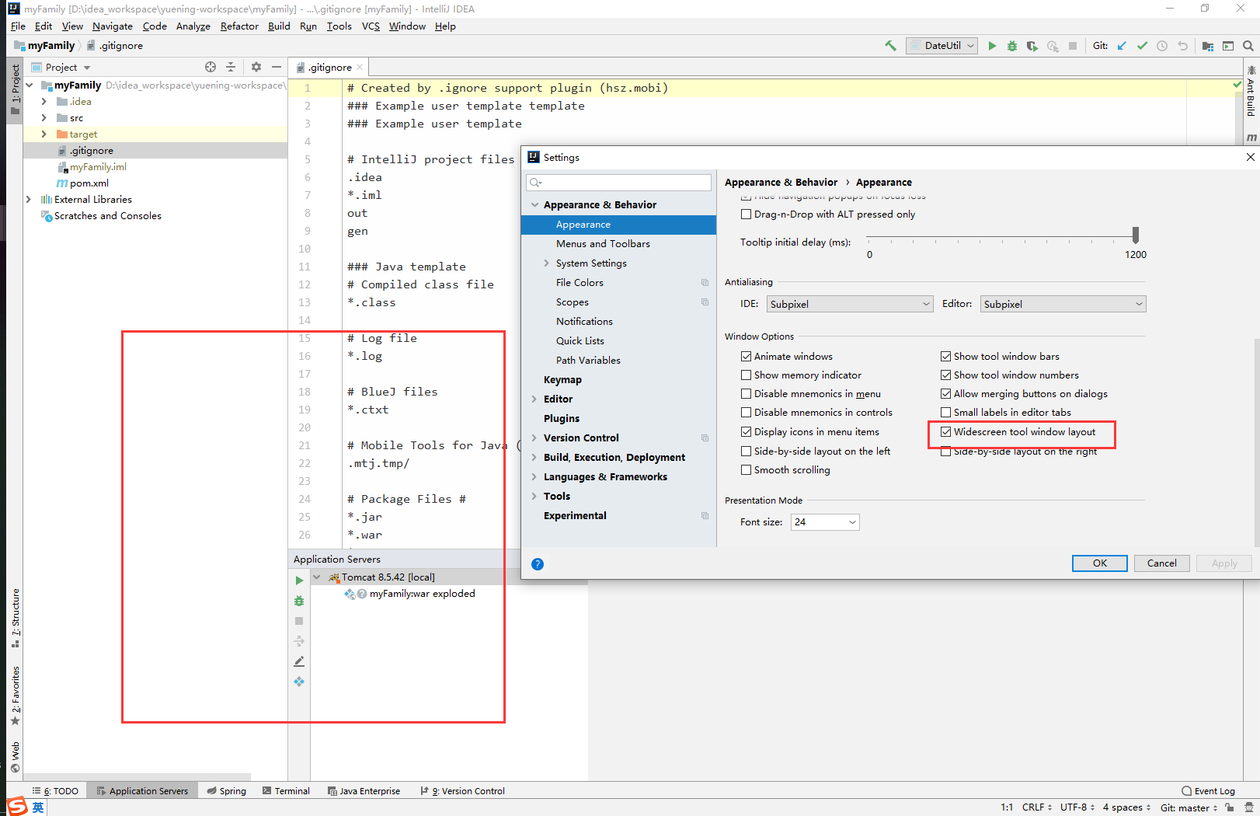This screenshot has width=1260, height=816.
Task: Click the Build project hammer icon
Action: [890, 46]
